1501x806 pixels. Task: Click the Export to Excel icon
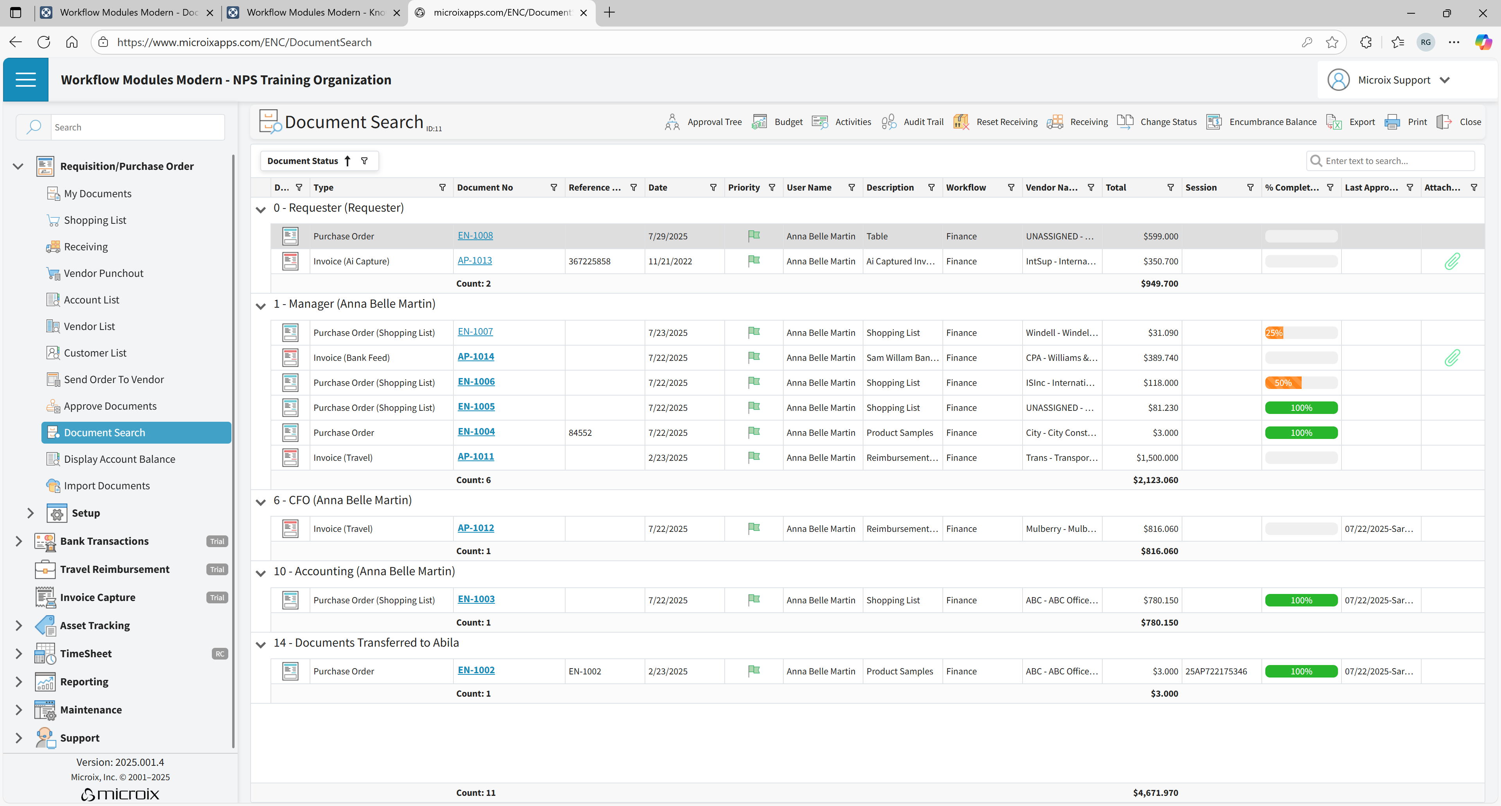[x=1334, y=121]
